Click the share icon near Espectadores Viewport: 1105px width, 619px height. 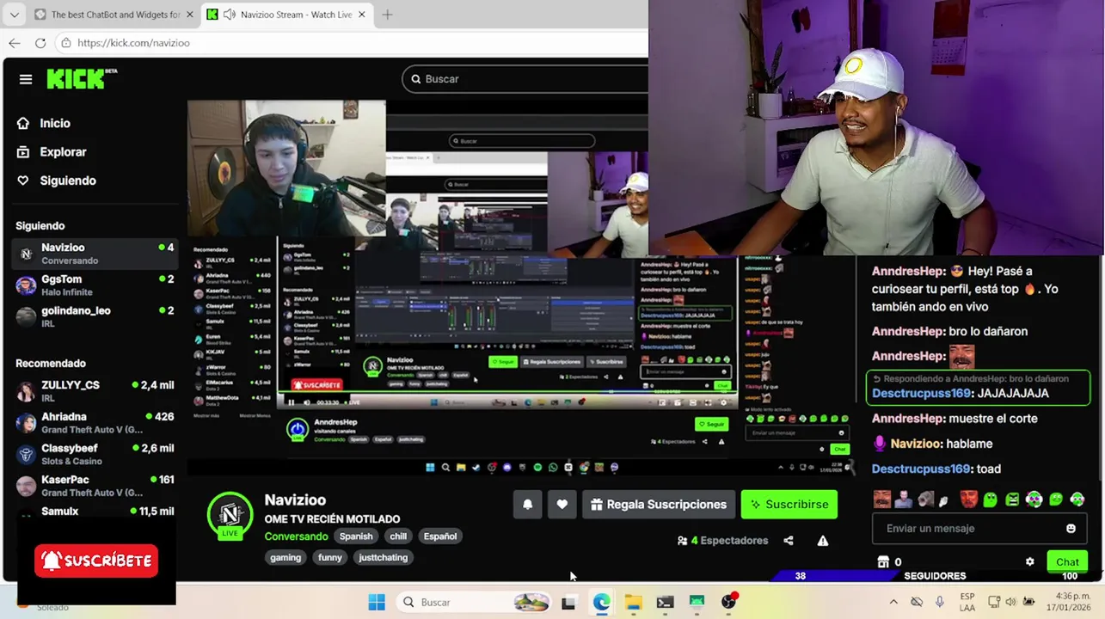[x=789, y=541]
